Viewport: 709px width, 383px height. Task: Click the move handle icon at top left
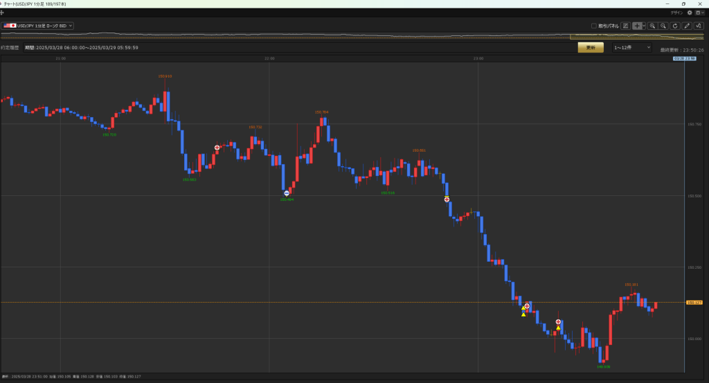coord(2,12)
